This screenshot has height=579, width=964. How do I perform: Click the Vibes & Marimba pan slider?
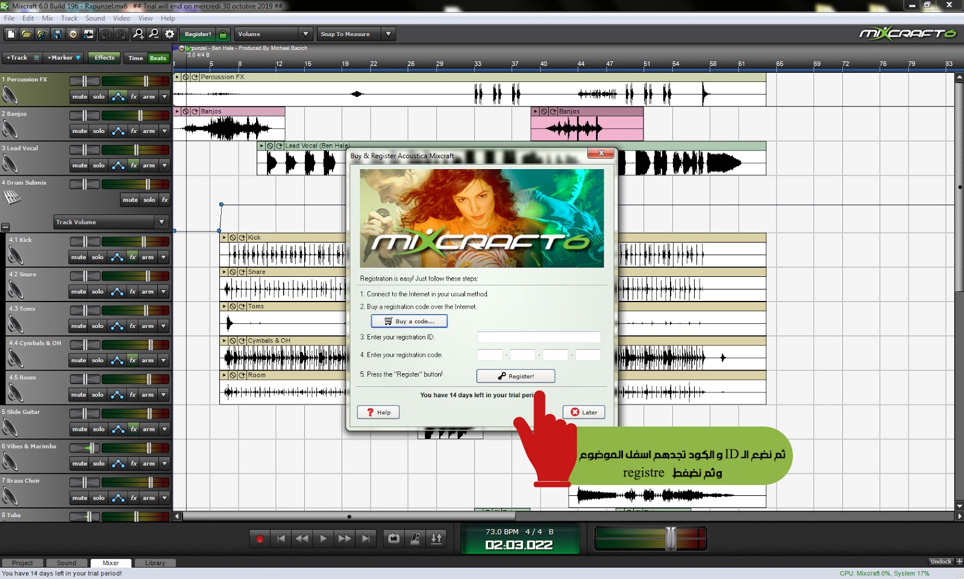pos(91,448)
